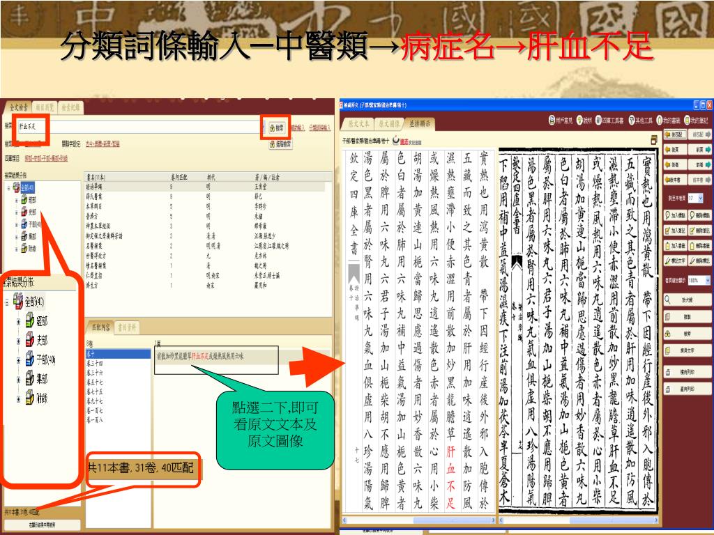Switch to the 並排顯示 tab
This screenshot has width=714, height=535.
[x=419, y=123]
